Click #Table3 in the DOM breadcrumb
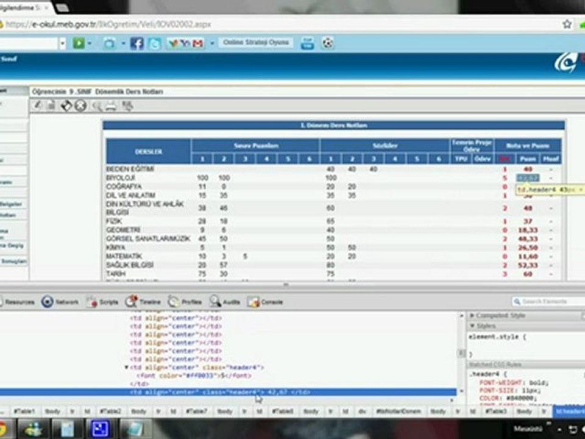 click(496, 411)
